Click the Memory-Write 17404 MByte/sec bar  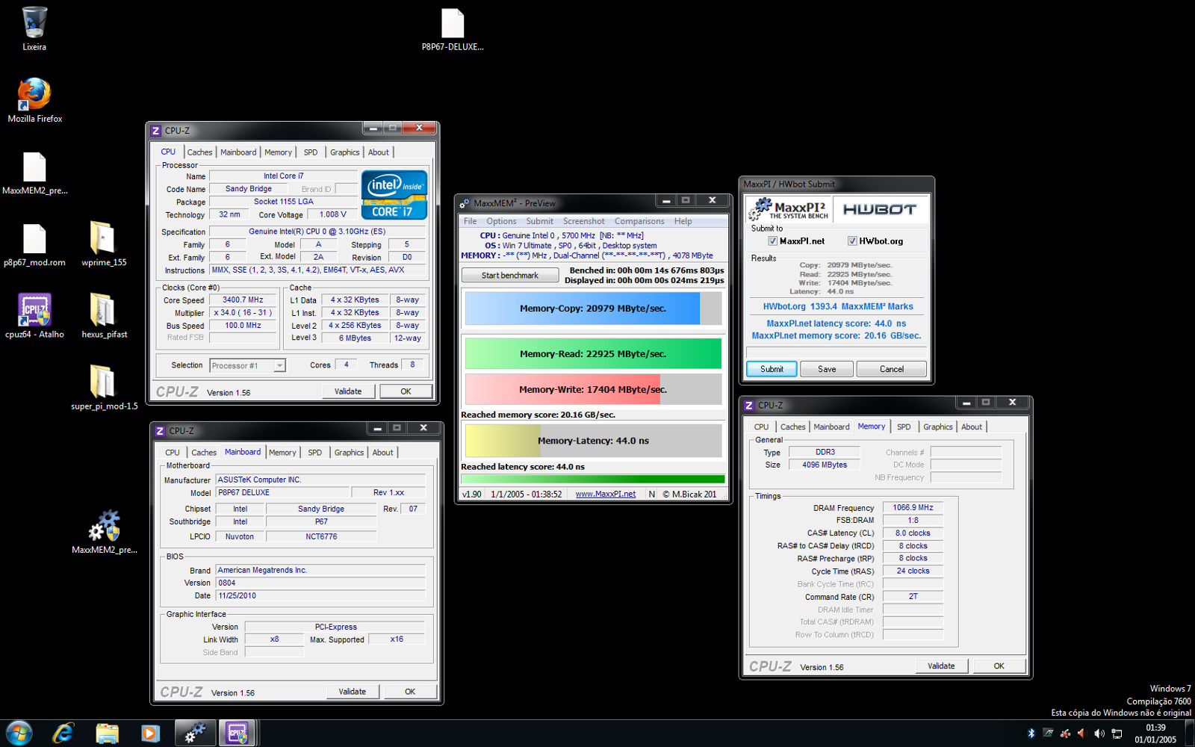coord(593,389)
